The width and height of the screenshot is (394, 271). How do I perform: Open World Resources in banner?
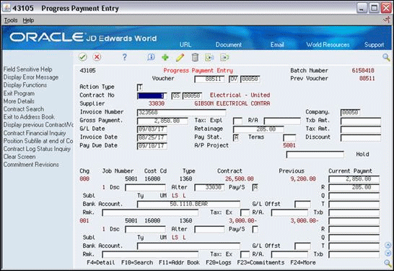(328, 45)
